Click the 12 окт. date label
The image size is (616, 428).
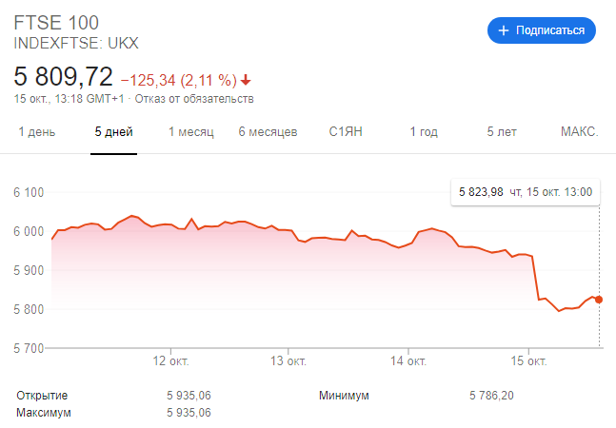click(x=170, y=361)
